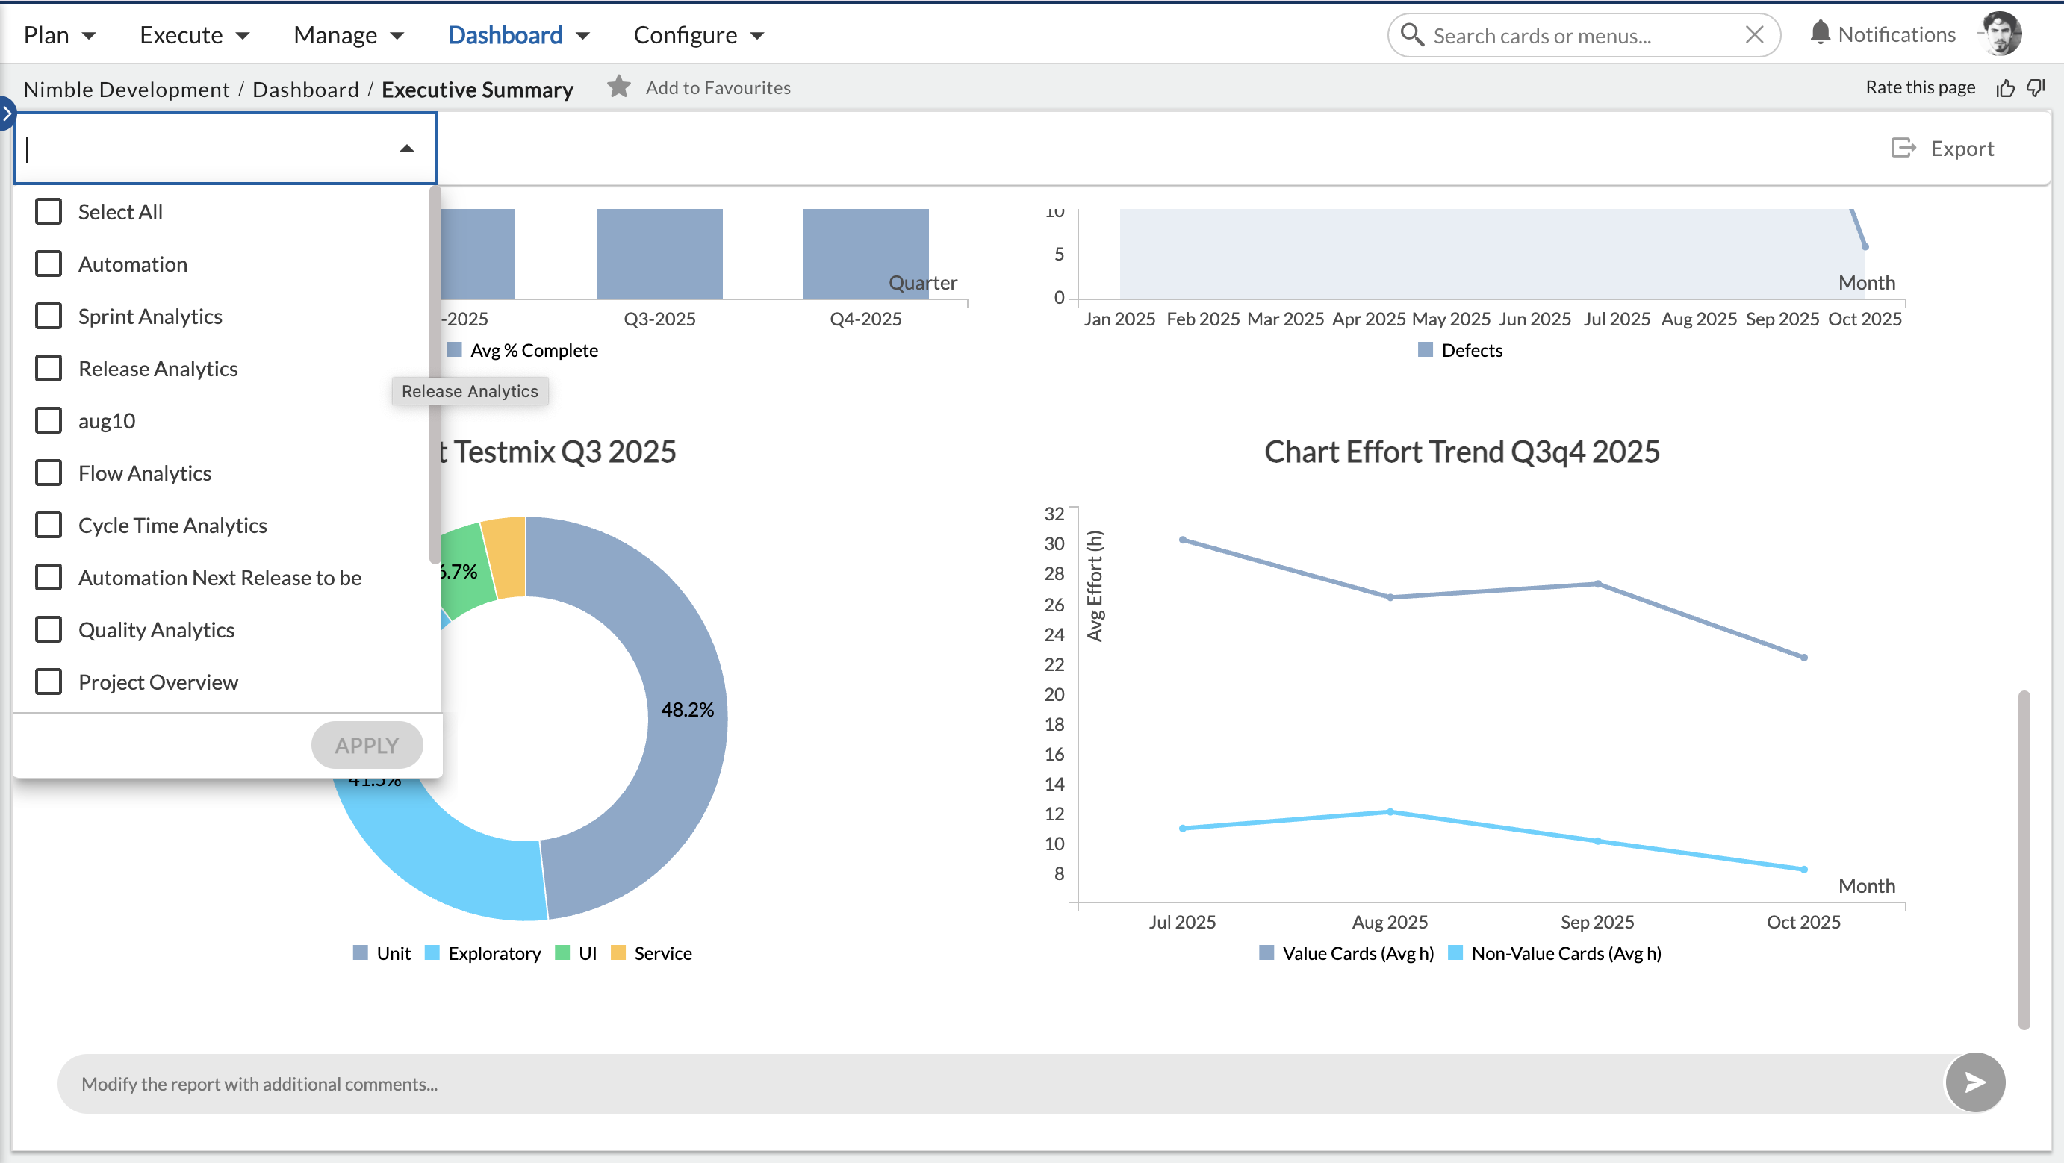The width and height of the screenshot is (2064, 1163).
Task: Check the Sprint Analytics checkbox
Action: (49, 317)
